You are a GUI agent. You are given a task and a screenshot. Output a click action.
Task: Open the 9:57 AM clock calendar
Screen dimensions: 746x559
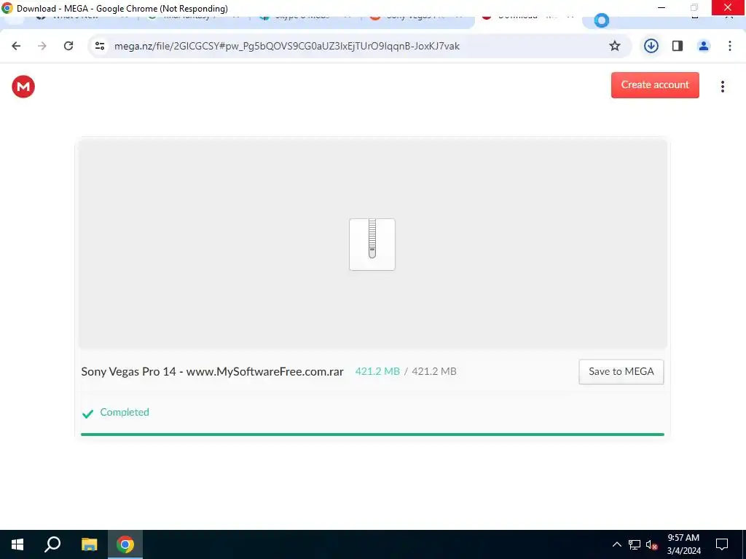tap(683, 544)
